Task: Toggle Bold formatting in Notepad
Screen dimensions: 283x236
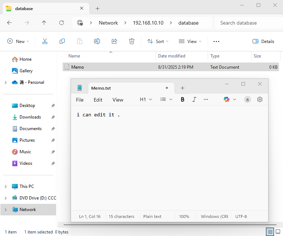Action: (182, 99)
